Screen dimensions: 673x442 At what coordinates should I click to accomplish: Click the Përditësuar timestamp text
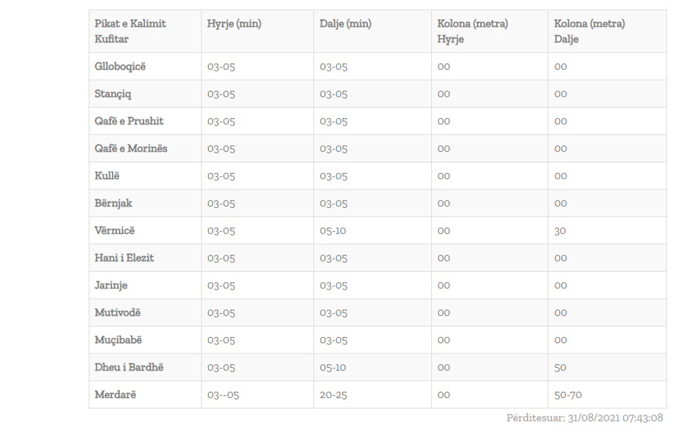click(x=584, y=418)
